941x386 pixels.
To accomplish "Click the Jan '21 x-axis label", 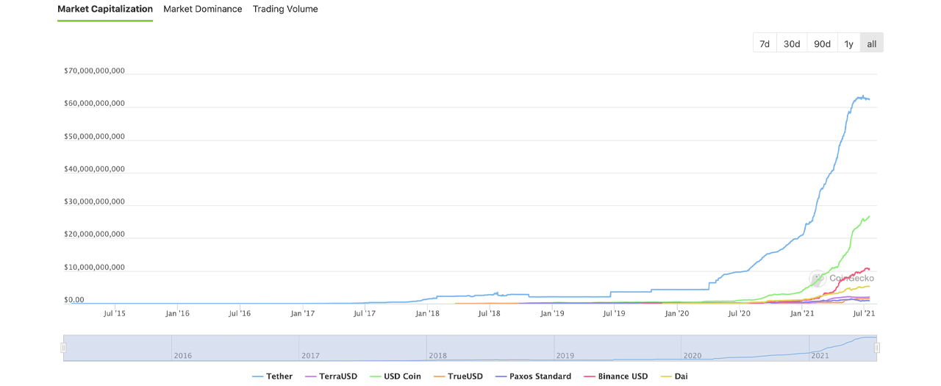I will click(802, 313).
